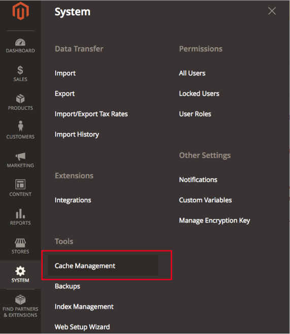Click the Magento logo icon
Viewport: 290px width, 334px height.
(x=20, y=11)
